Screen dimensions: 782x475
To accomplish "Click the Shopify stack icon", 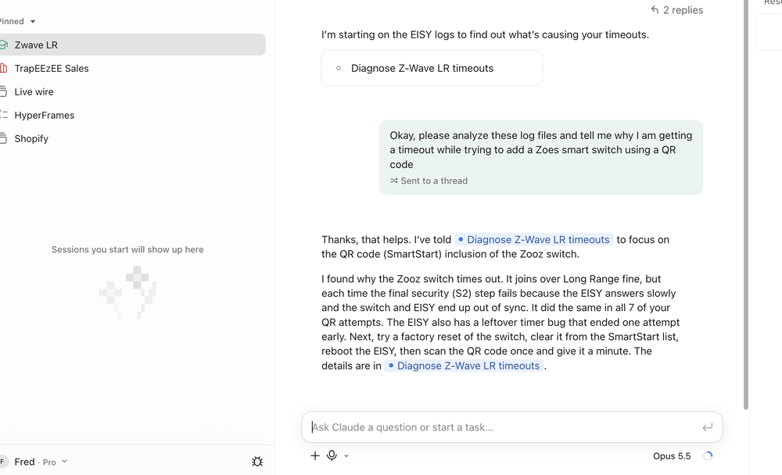I will coord(3,138).
